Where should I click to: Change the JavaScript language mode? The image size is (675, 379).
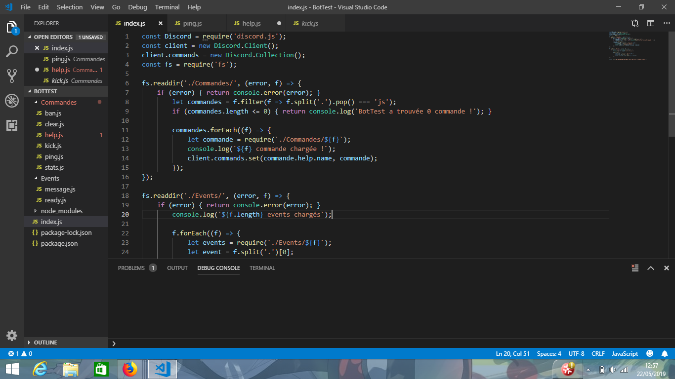click(625, 354)
